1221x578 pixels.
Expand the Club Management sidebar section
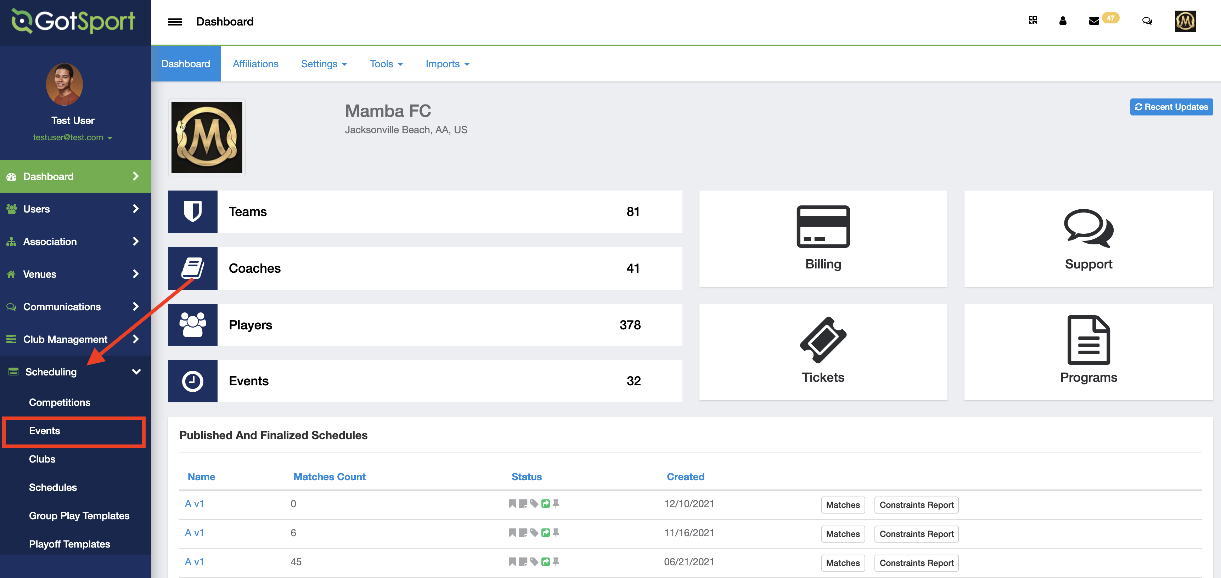[75, 339]
